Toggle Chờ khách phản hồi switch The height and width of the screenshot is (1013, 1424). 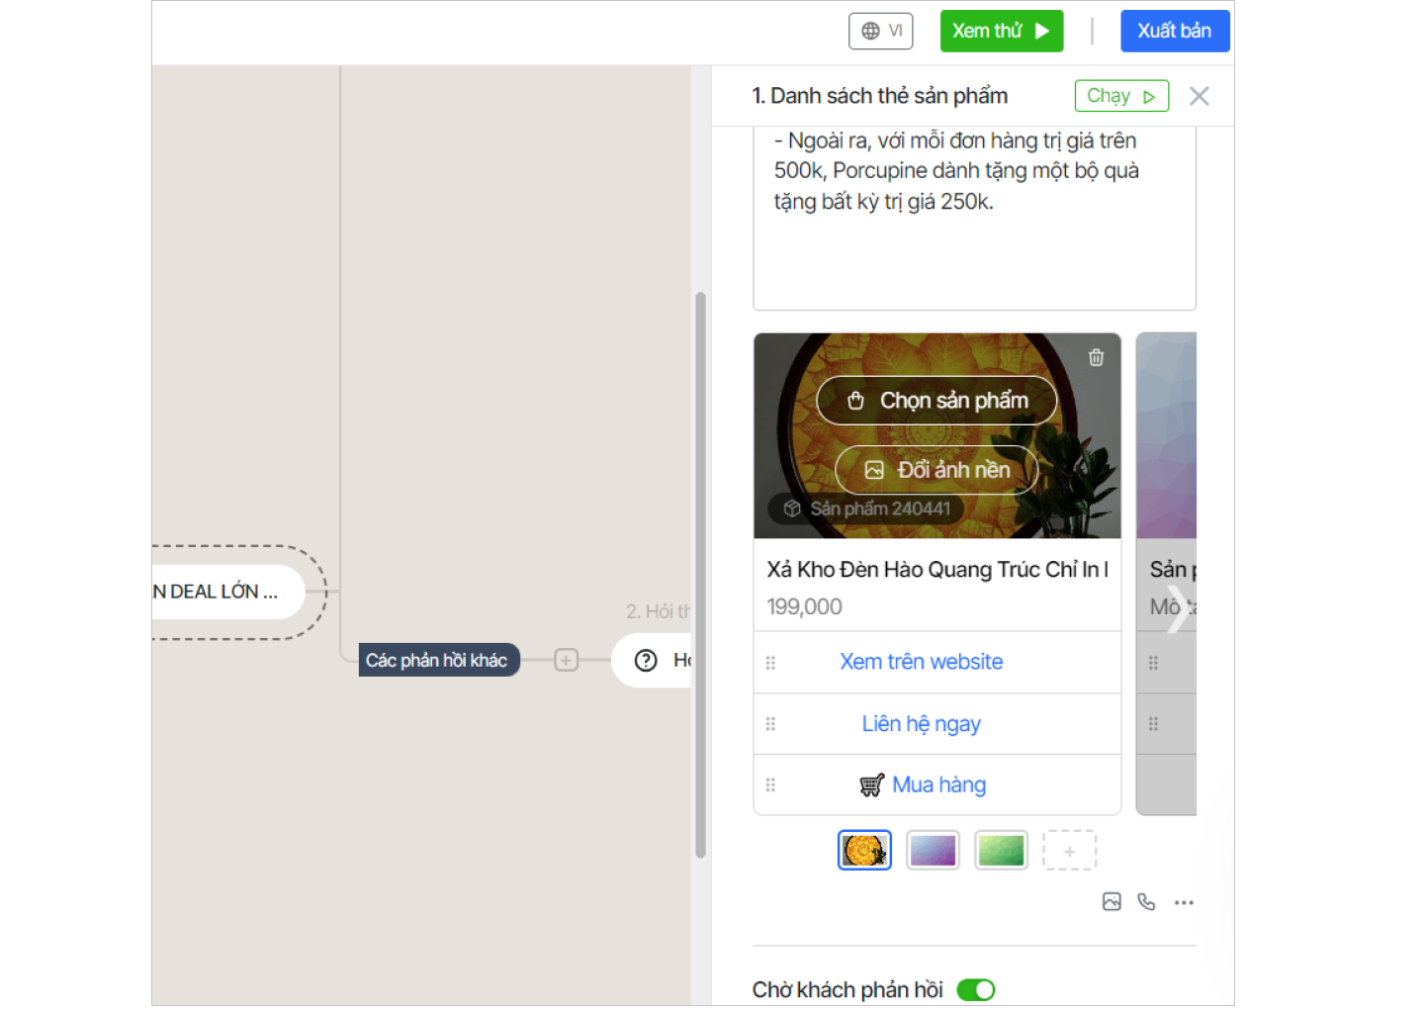click(x=976, y=990)
